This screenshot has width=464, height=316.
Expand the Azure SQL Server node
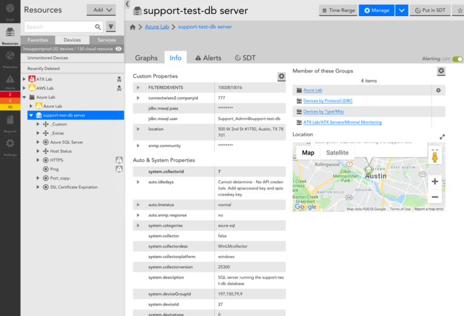[38, 142]
